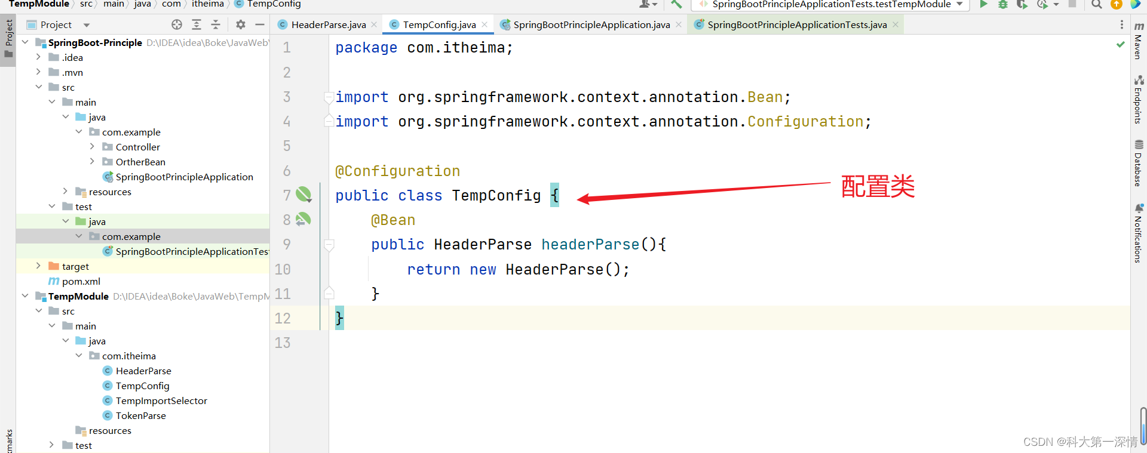Screen dimensions: 1147x453
Task: Click the Profiler run icon
Action: point(1042,4)
